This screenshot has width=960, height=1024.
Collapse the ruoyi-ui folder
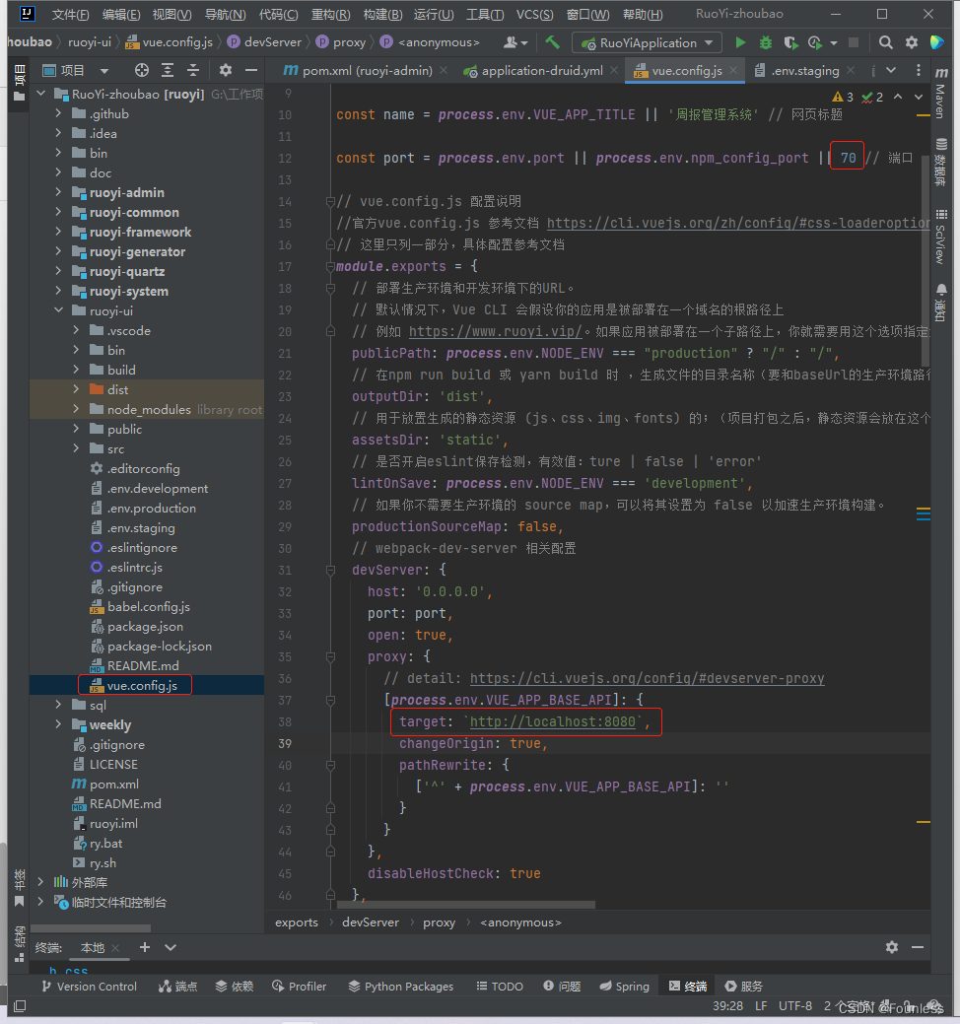pos(58,310)
